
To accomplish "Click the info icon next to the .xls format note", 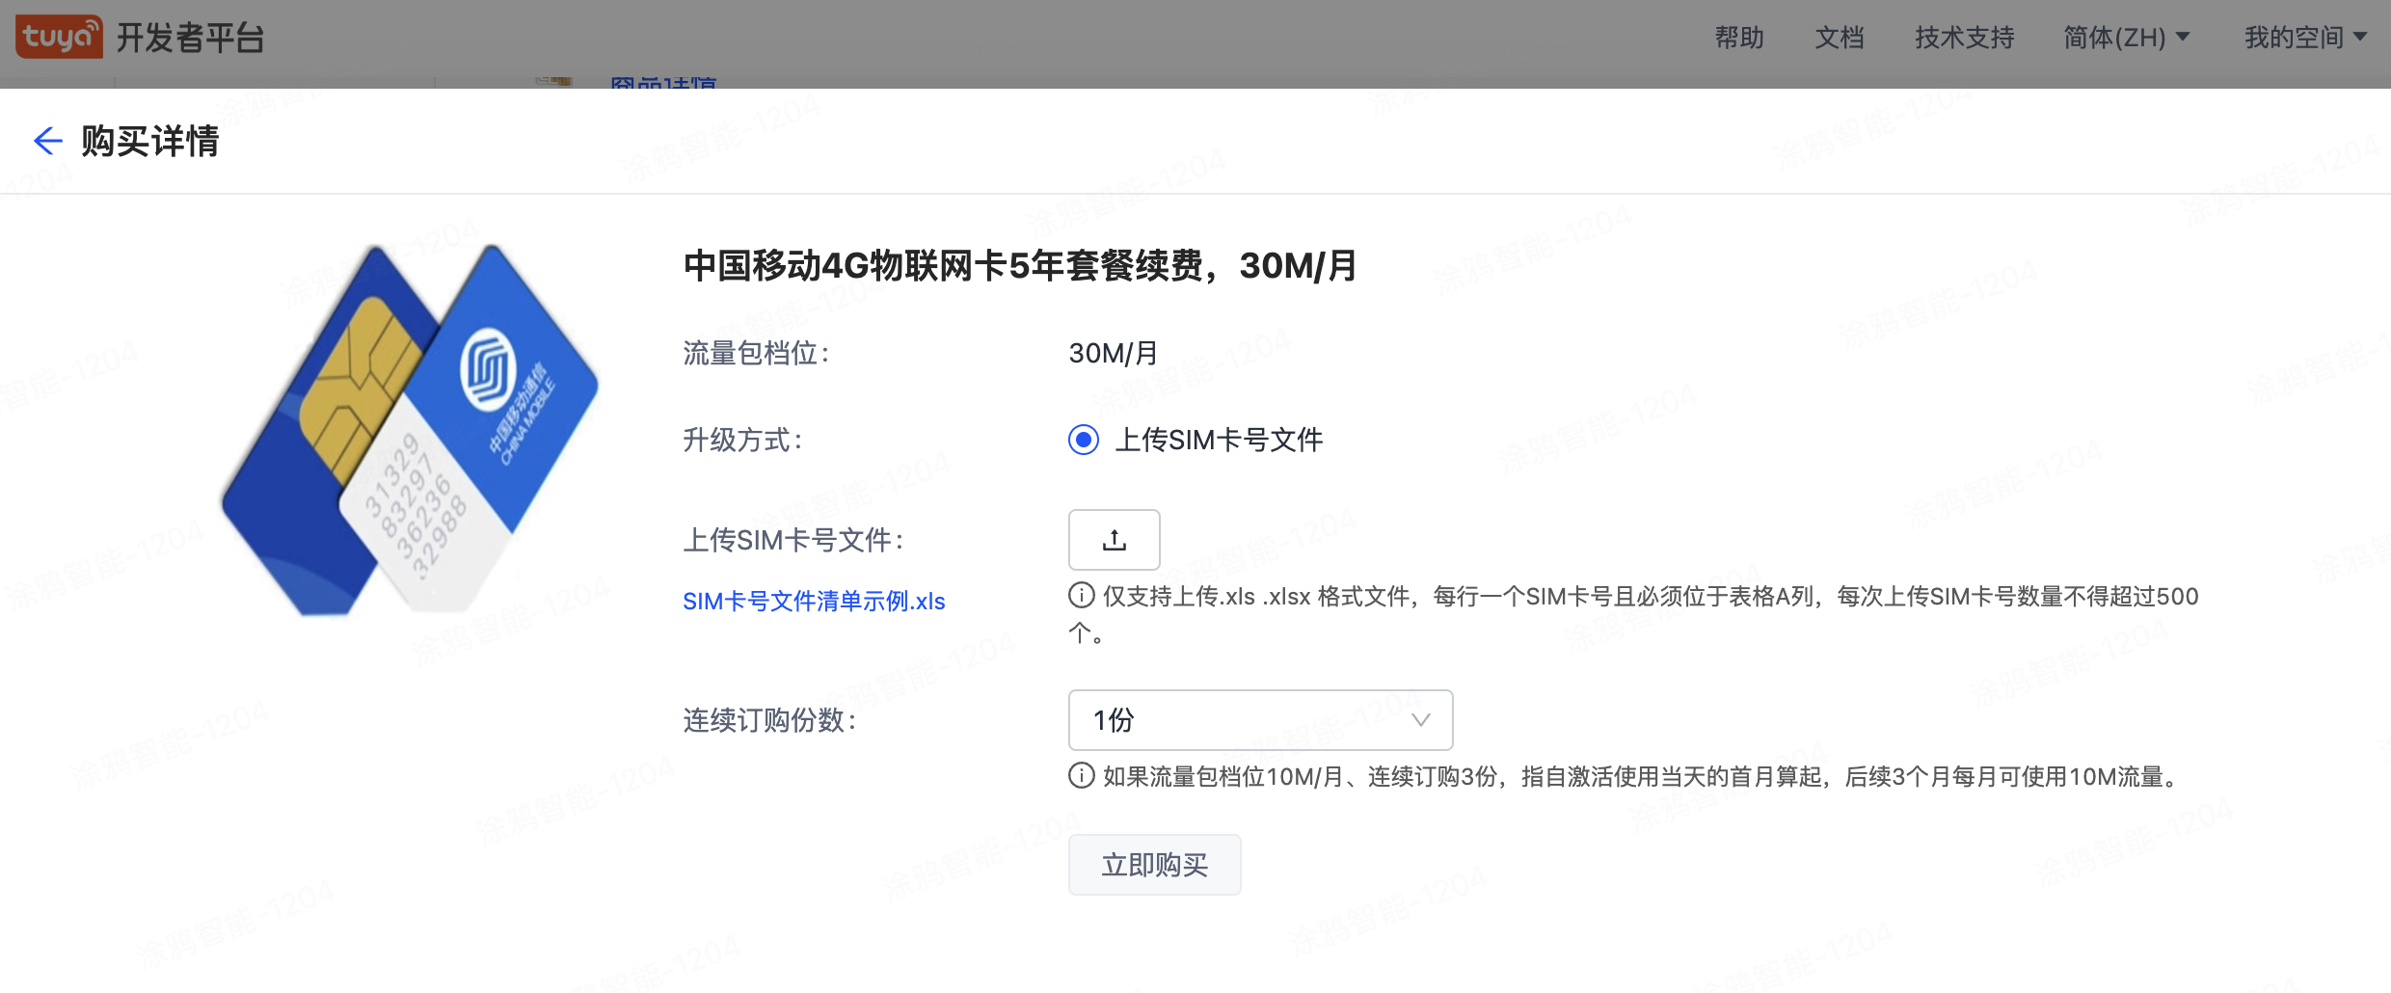I will point(1081,596).
